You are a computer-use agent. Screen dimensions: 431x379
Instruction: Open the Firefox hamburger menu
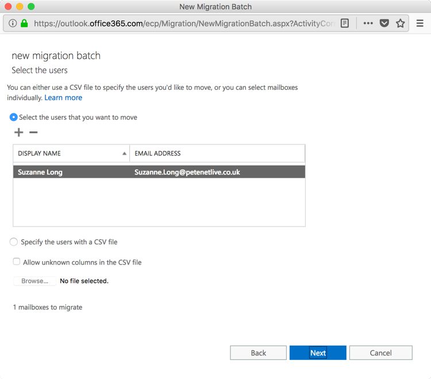420,24
